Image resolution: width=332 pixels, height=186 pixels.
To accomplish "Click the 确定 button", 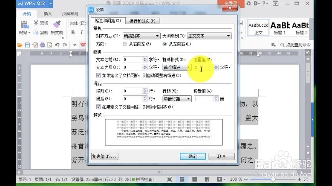I will [193, 157].
